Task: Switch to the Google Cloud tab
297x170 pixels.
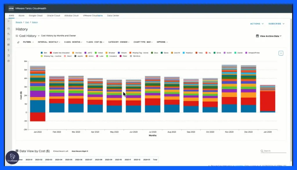Action: click(36, 16)
